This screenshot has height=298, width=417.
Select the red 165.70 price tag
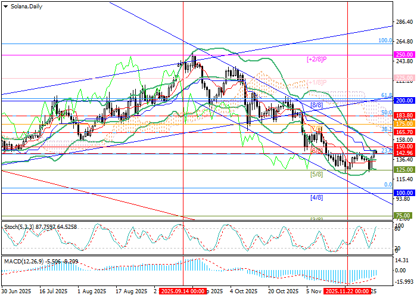[404, 132]
